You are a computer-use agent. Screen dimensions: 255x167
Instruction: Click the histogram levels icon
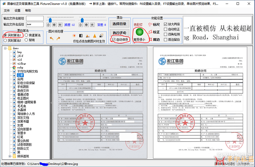[x=88, y=36]
